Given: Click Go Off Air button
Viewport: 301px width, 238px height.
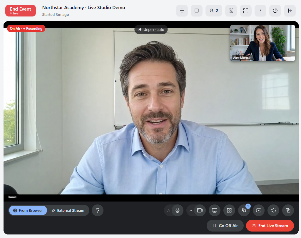Looking at the screenshot, I should point(225,226).
